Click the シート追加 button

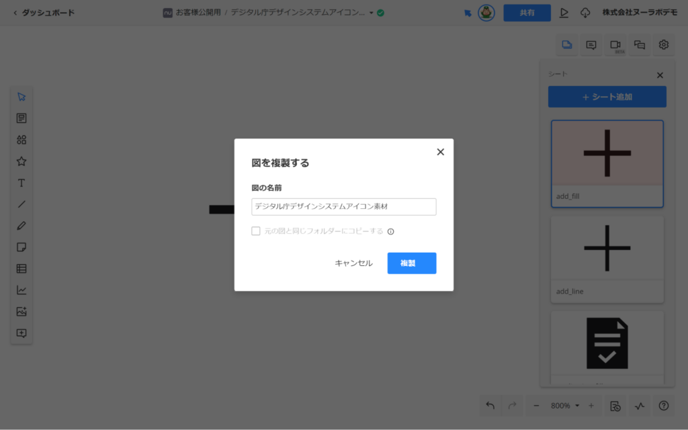[x=607, y=97]
